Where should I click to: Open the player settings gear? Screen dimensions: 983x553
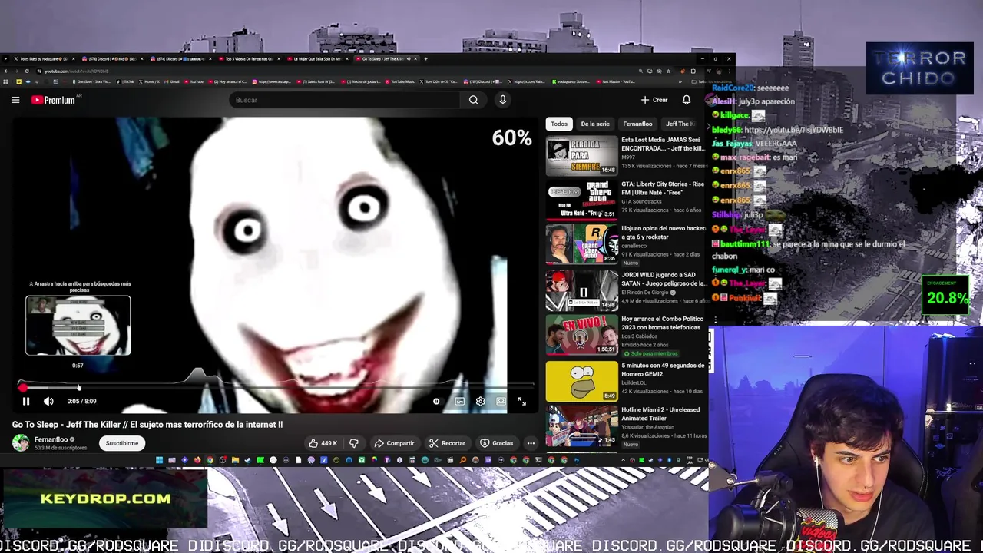click(x=480, y=401)
